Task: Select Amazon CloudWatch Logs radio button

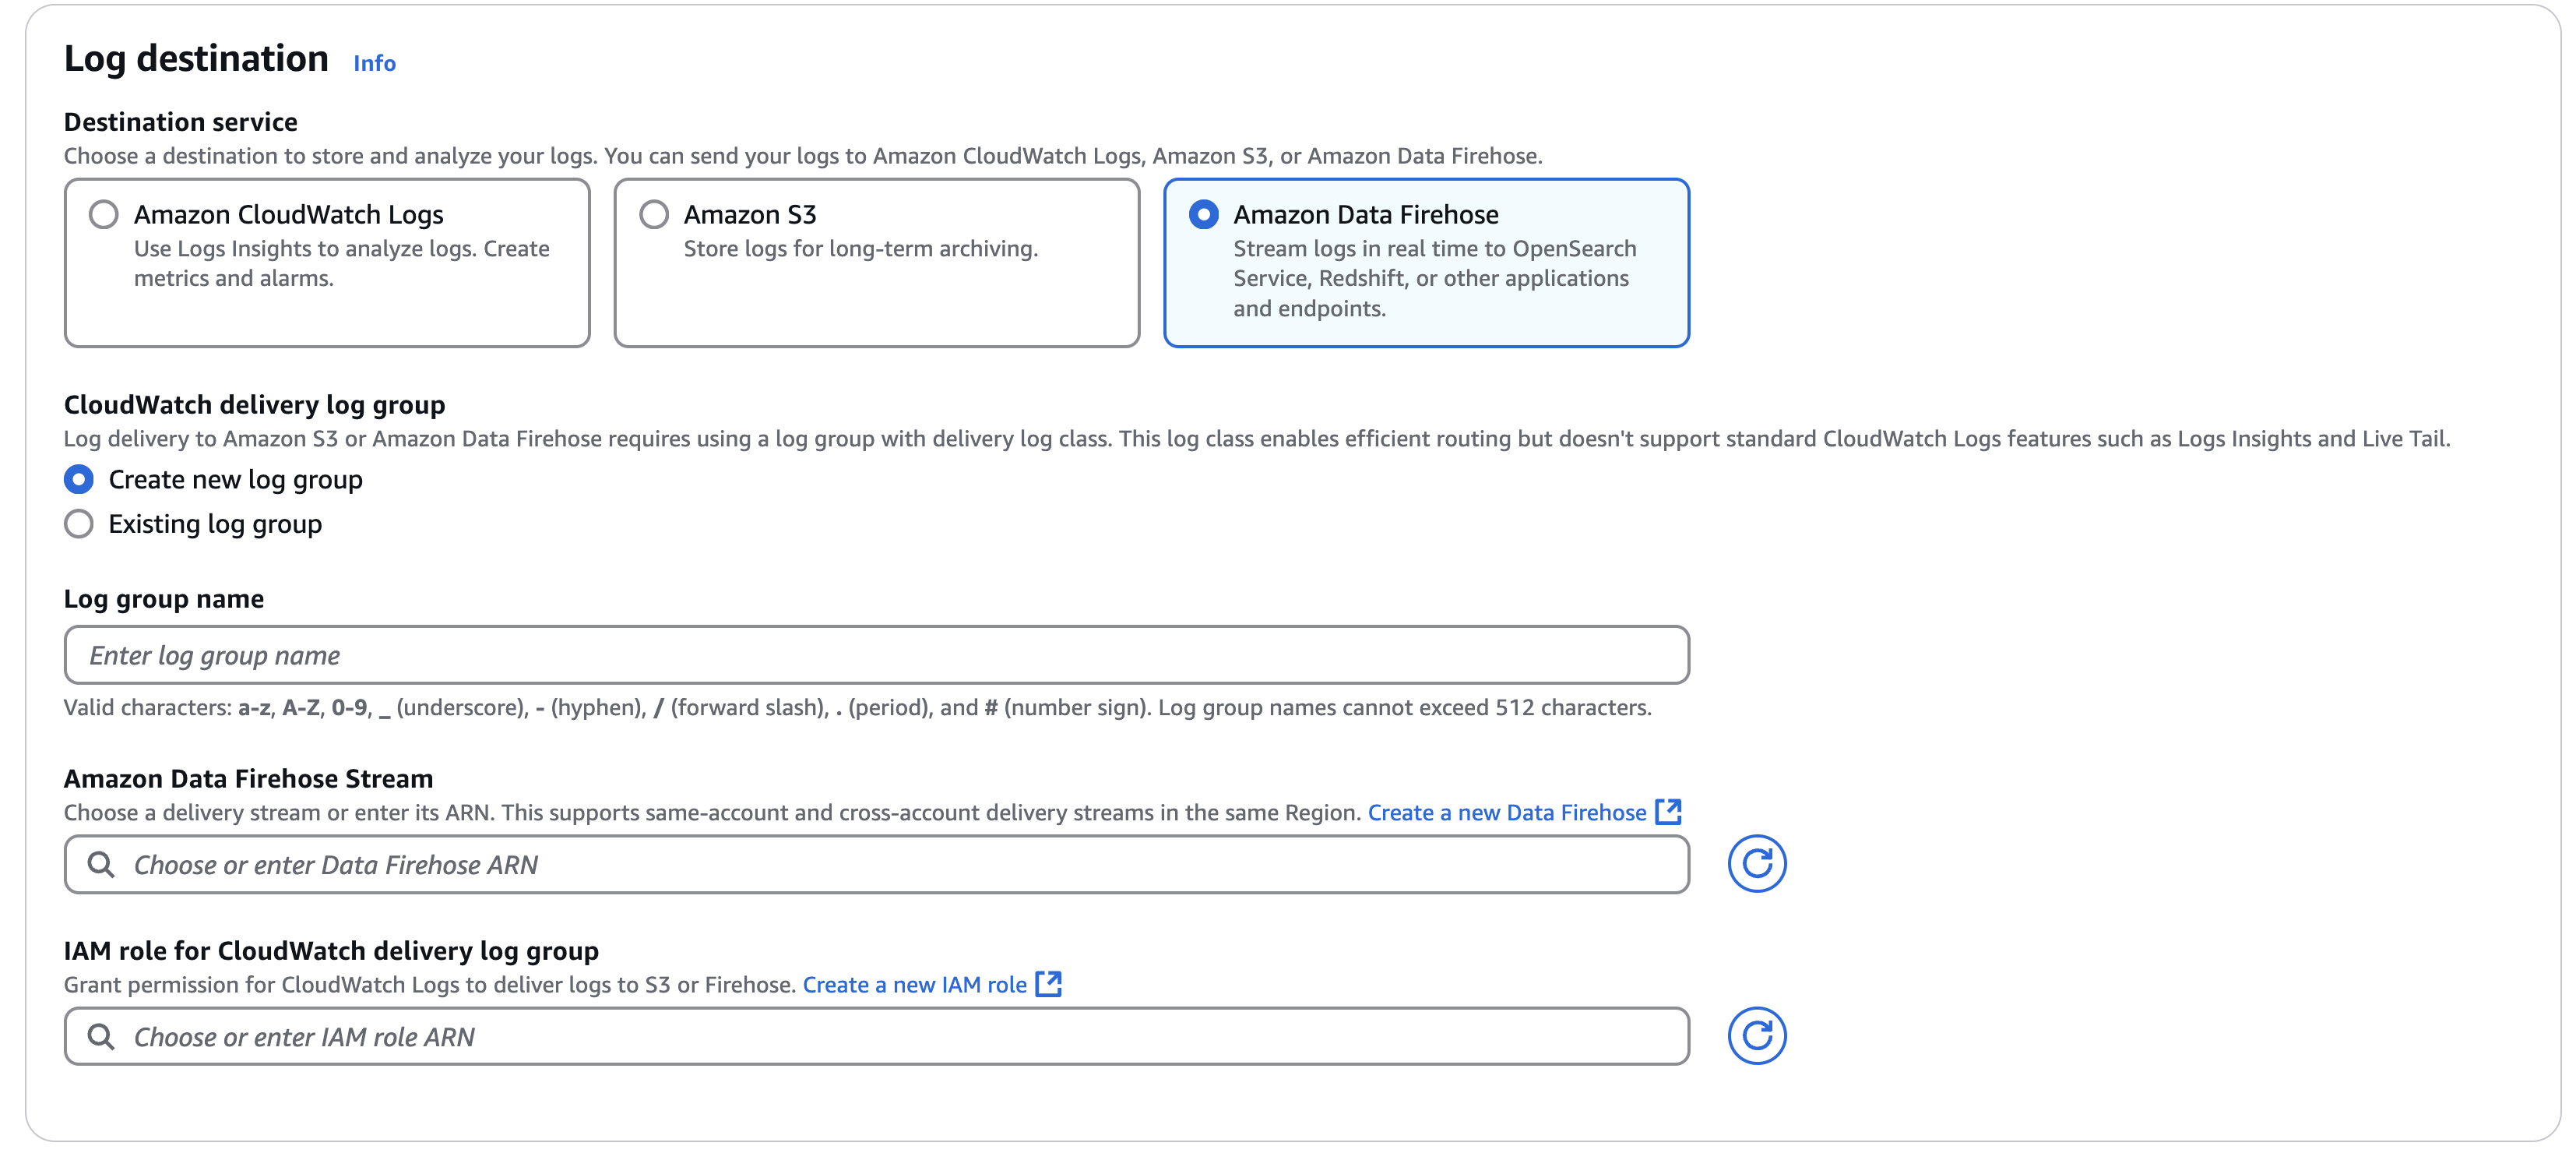Action: tap(104, 214)
